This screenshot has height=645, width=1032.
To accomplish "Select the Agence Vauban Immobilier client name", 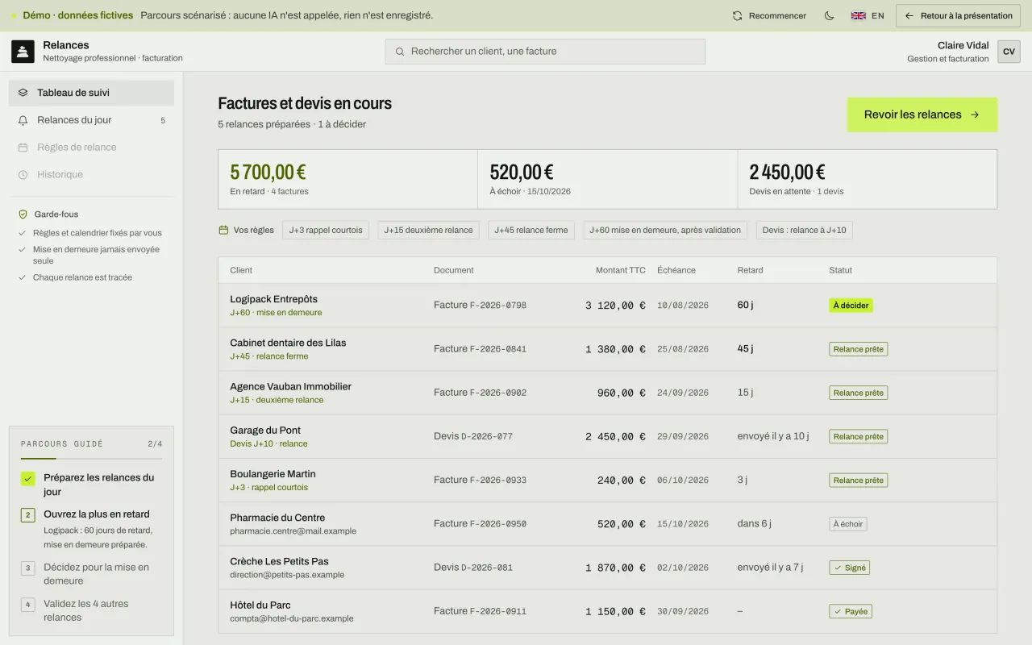I will tap(290, 386).
